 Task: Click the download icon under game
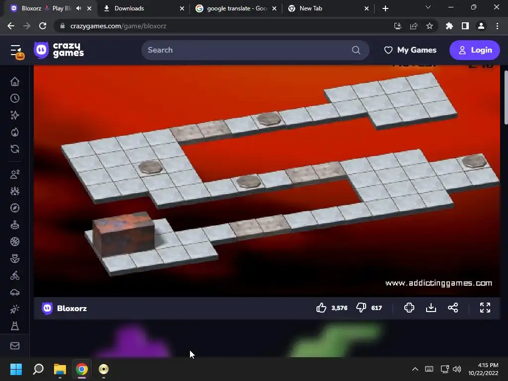click(431, 308)
